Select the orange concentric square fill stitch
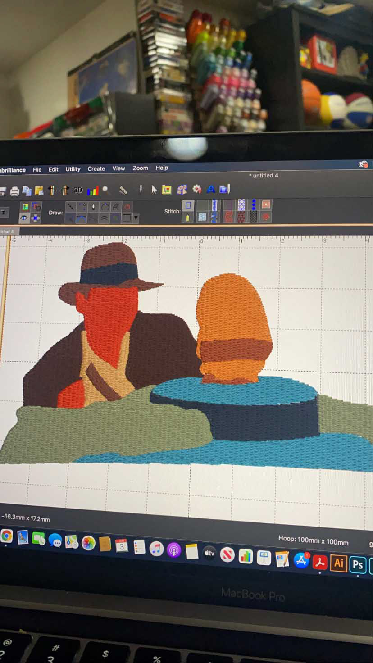 click(266, 205)
